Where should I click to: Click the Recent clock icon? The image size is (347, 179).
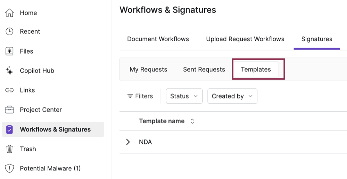(x=10, y=32)
